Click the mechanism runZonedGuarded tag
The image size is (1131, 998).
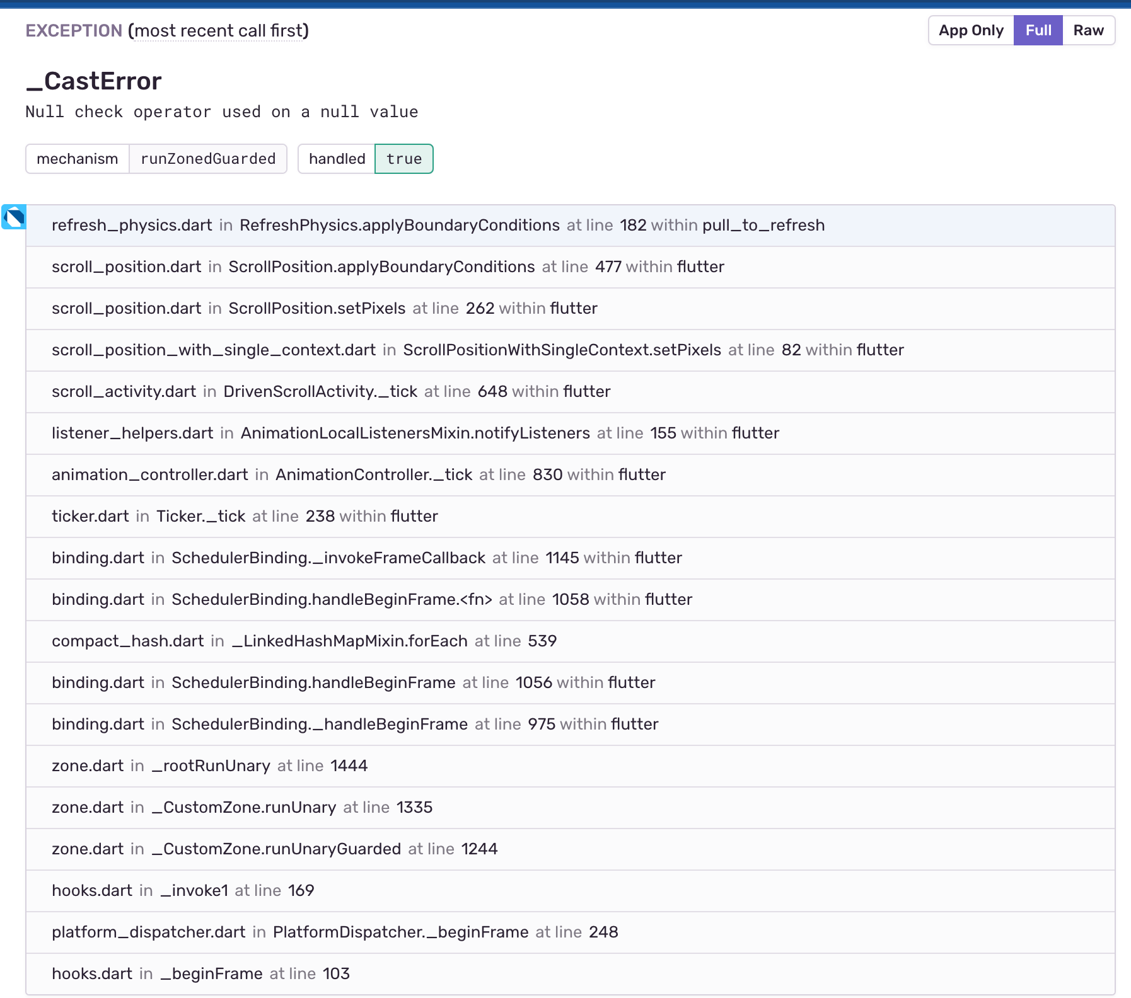point(156,159)
